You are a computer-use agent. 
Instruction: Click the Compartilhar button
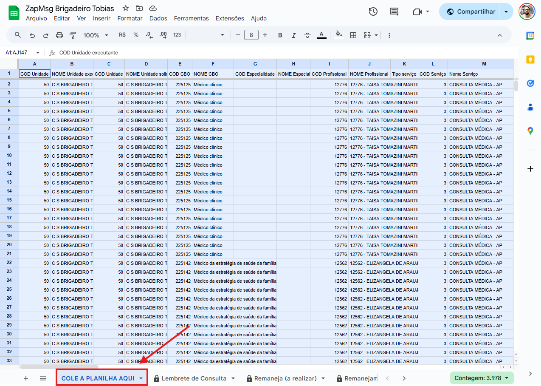pyautogui.click(x=471, y=12)
